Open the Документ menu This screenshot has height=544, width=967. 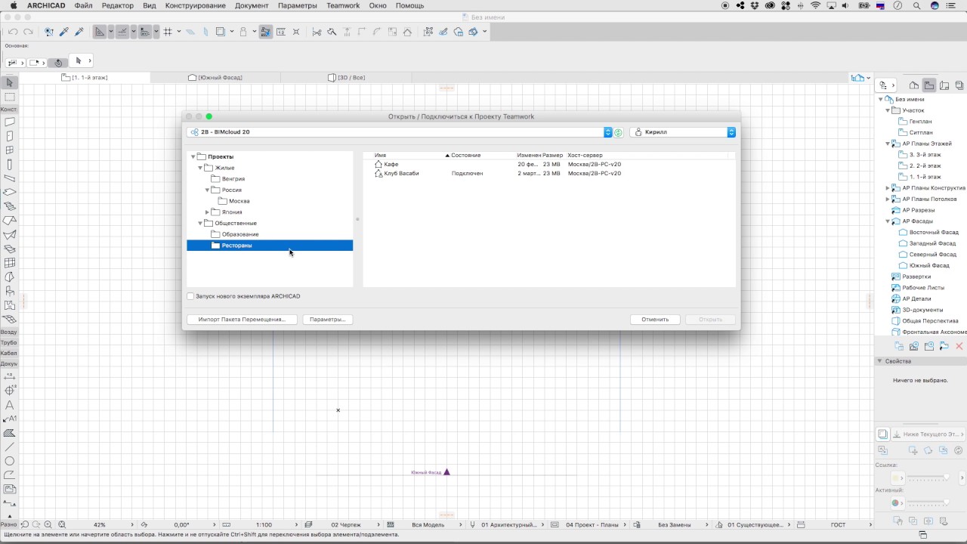point(252,5)
